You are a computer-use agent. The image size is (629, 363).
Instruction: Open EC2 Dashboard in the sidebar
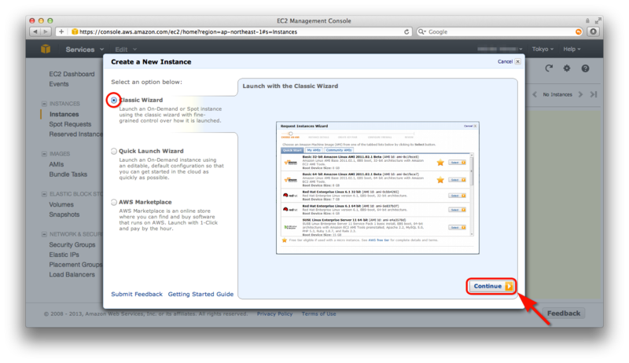point(72,74)
